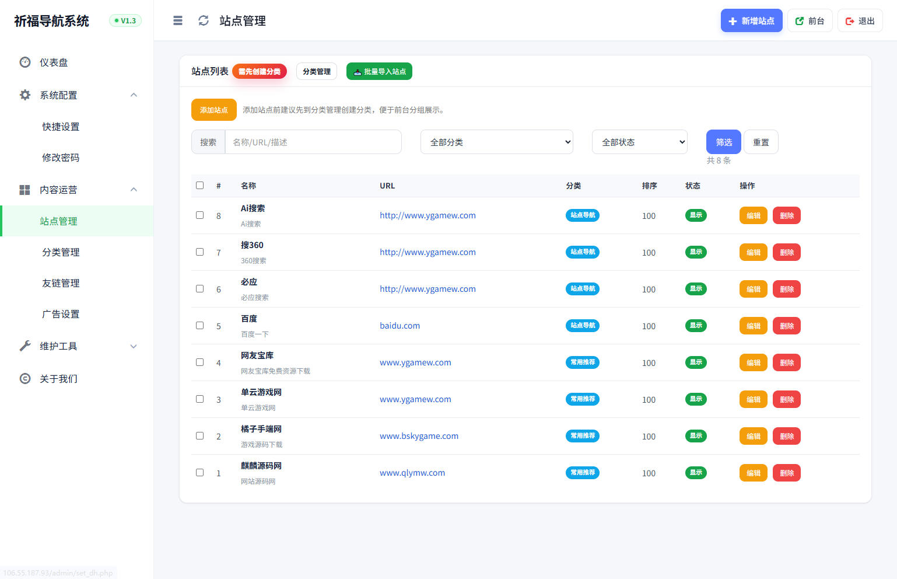Edit the 百度 site entry
897x579 pixels.
[x=754, y=326]
